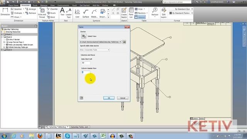Open Firefox from the taskbar
The image size is (247, 139).
click(40, 136)
